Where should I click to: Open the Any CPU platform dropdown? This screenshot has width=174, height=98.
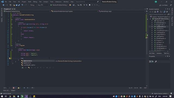point(43,5)
